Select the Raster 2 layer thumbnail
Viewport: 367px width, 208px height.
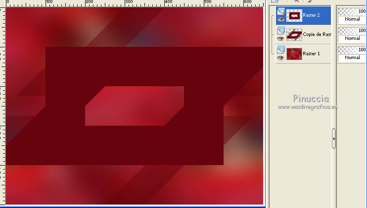294,15
